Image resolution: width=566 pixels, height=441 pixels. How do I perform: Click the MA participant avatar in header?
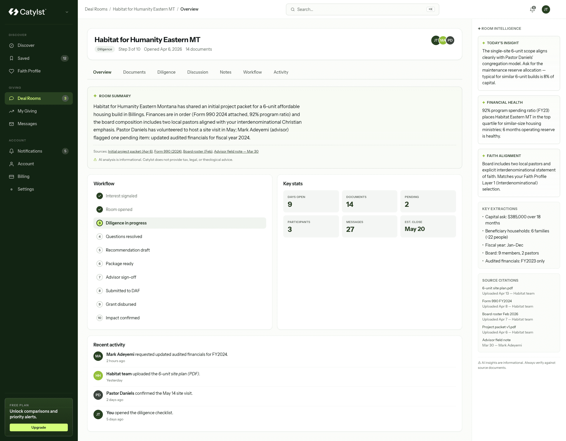(443, 40)
